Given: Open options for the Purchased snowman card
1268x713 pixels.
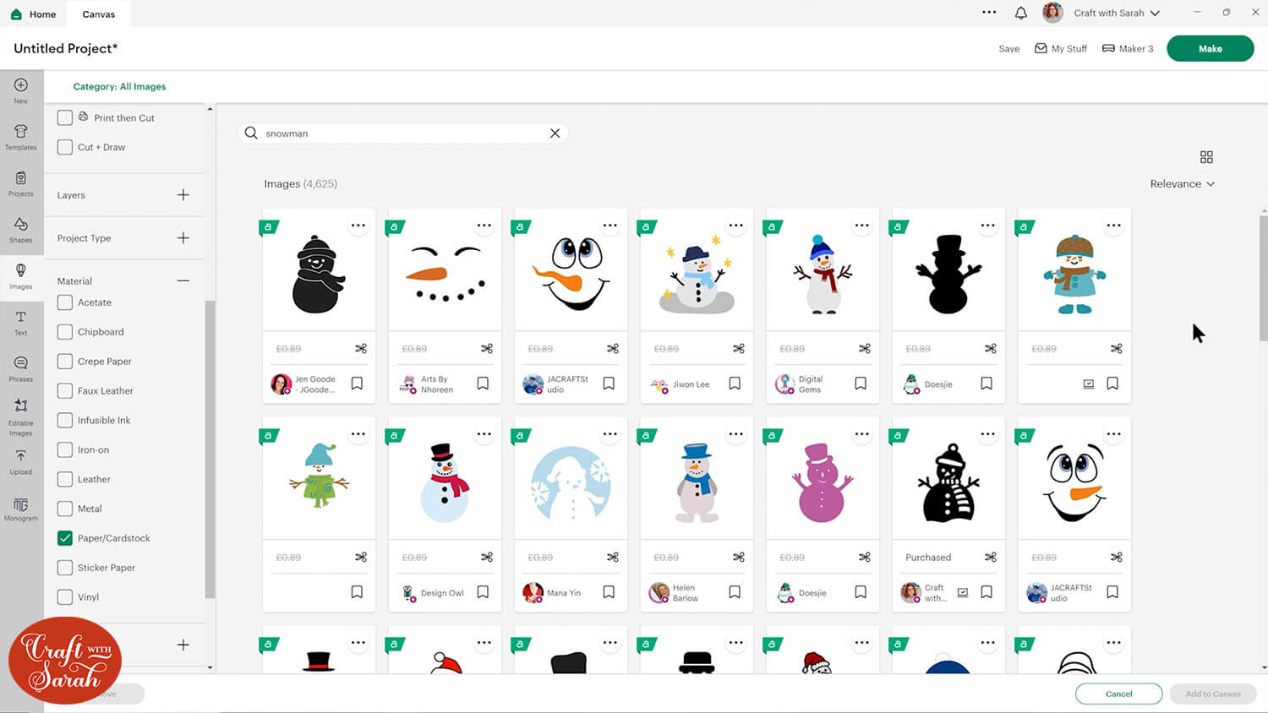Looking at the screenshot, I should (x=988, y=434).
